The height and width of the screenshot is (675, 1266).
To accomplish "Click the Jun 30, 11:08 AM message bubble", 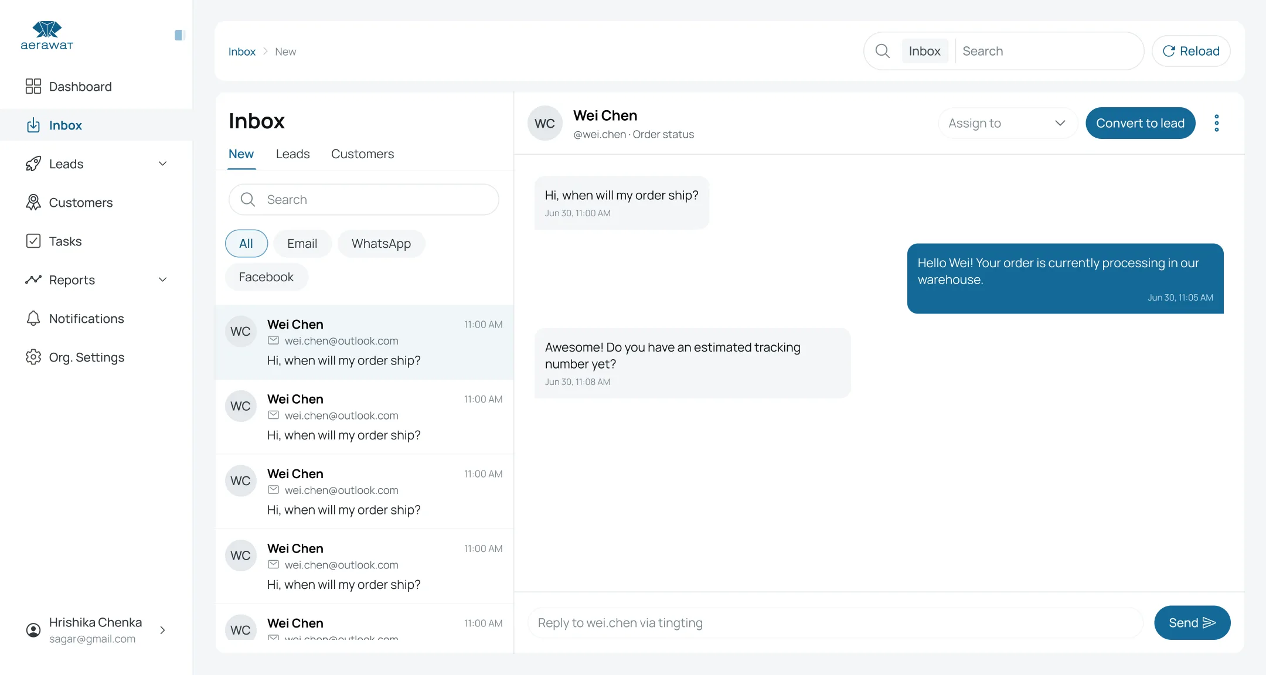I will (x=693, y=363).
